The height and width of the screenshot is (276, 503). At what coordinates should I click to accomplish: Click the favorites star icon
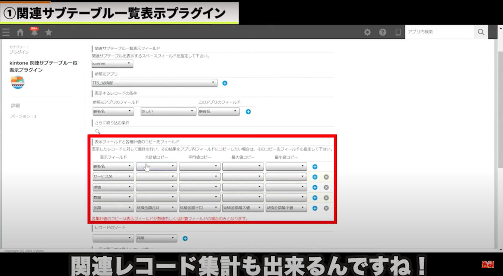49,32
